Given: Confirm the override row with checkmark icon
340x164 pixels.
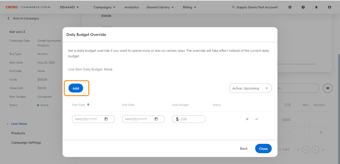Looking at the screenshot, I should tap(257, 119).
